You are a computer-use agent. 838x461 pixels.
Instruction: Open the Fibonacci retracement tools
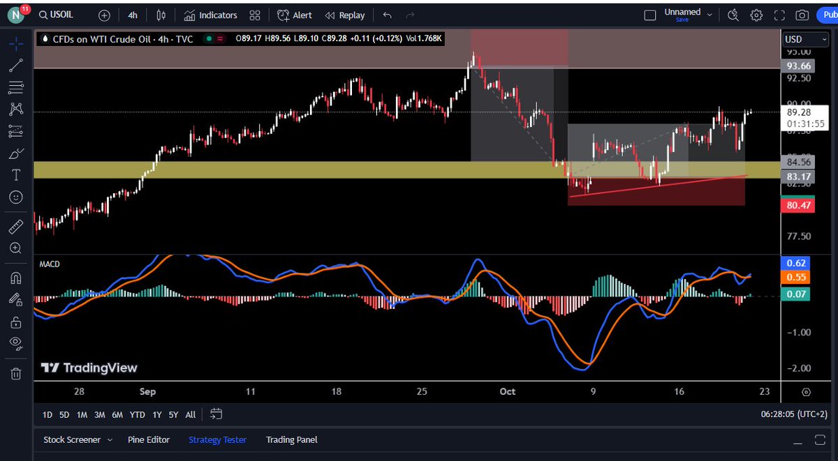(x=15, y=87)
